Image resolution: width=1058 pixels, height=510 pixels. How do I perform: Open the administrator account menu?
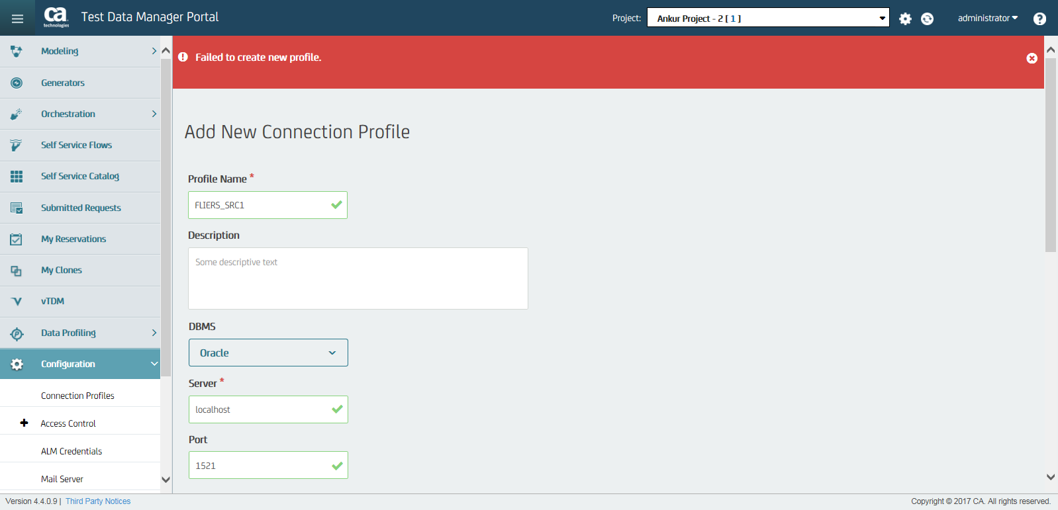pyautogui.click(x=987, y=18)
